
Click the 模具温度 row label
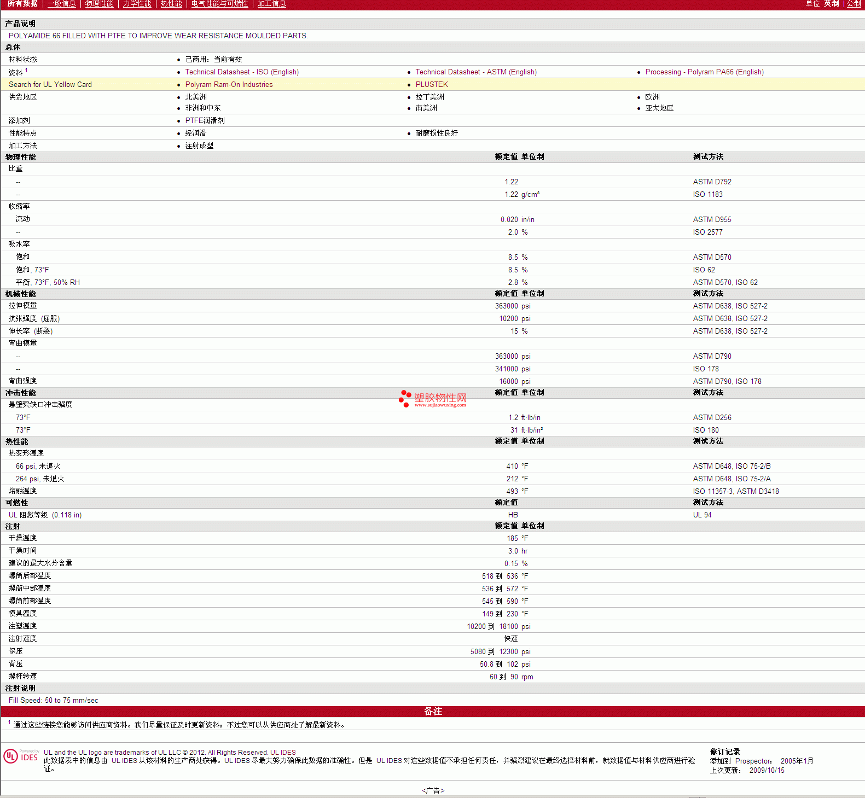point(22,614)
